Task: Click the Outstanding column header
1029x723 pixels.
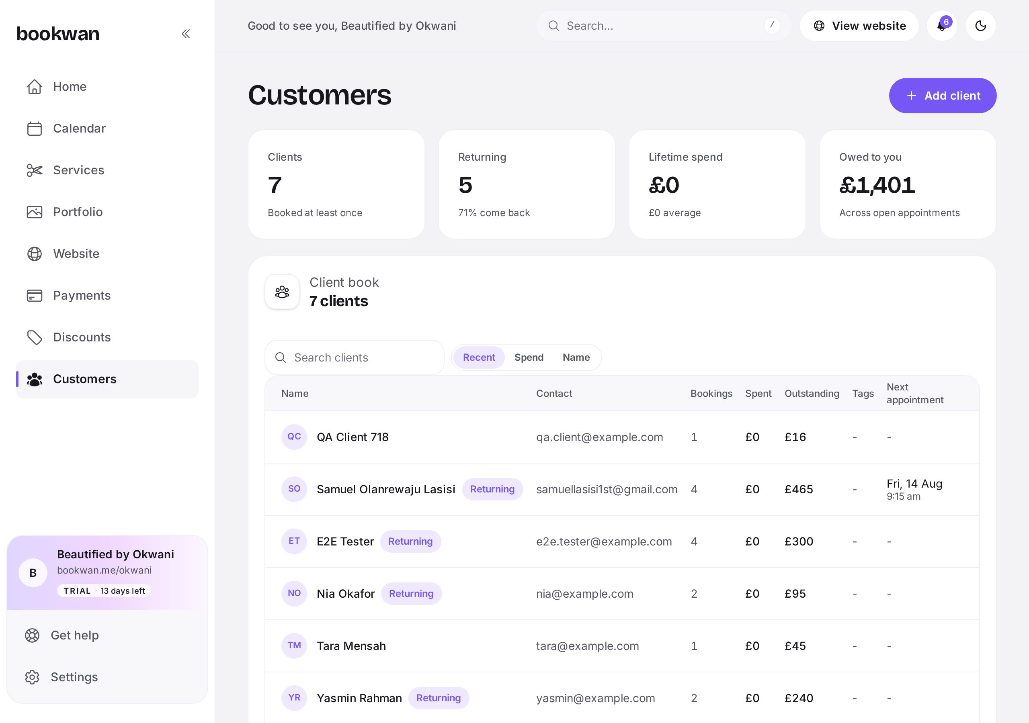Action: pos(812,393)
